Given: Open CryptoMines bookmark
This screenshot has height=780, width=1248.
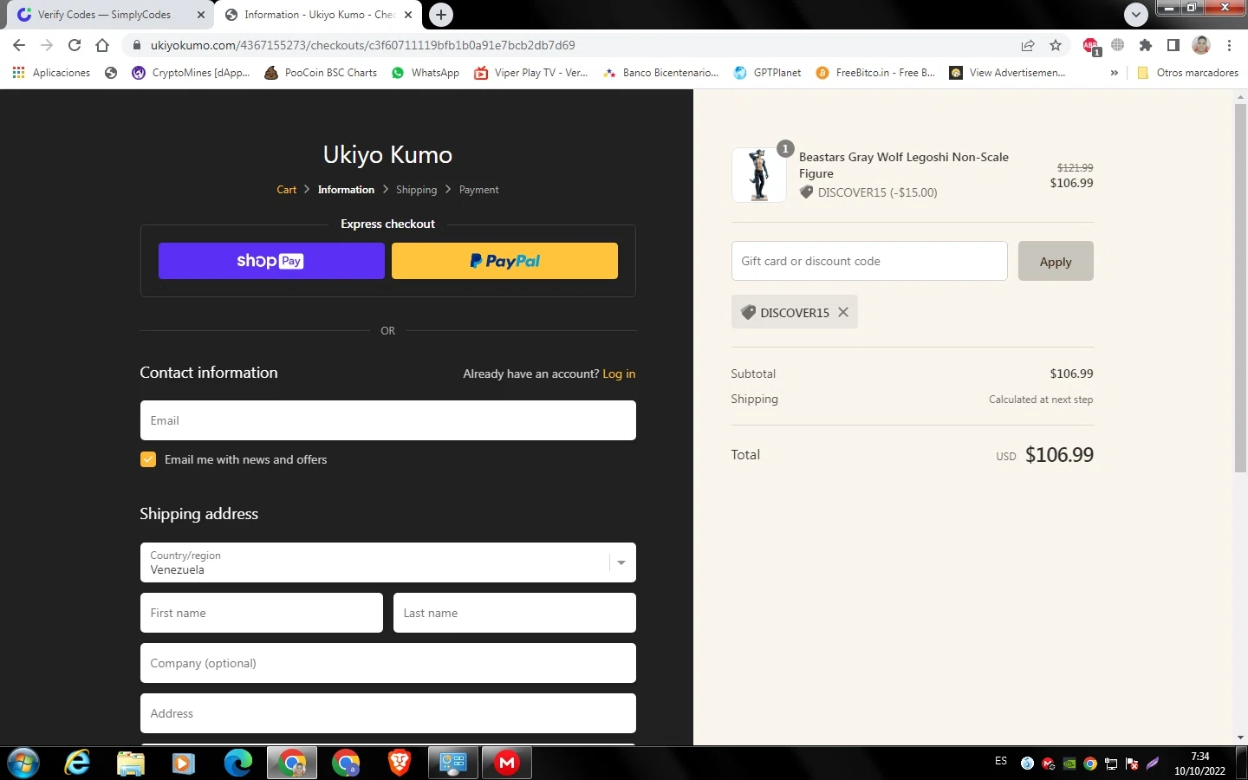Looking at the screenshot, I should click(x=191, y=73).
